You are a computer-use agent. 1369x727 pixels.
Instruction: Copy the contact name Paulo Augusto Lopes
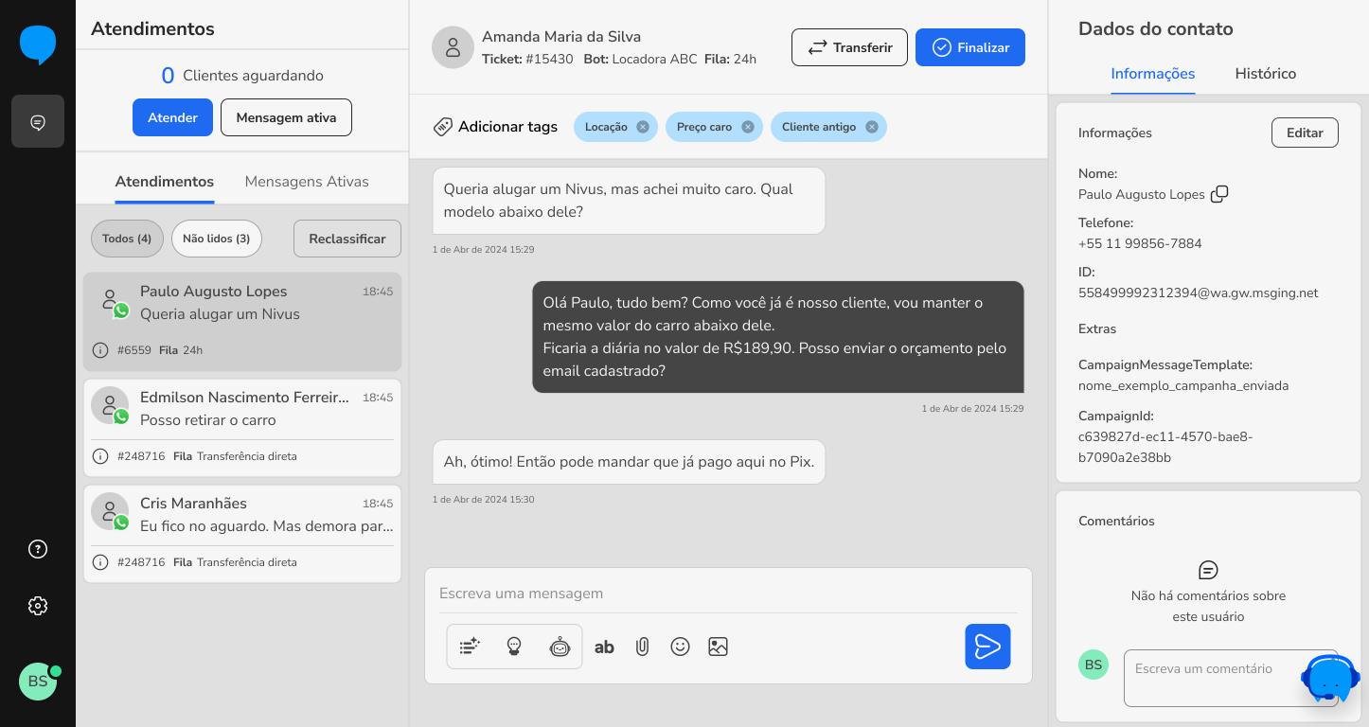(1219, 194)
